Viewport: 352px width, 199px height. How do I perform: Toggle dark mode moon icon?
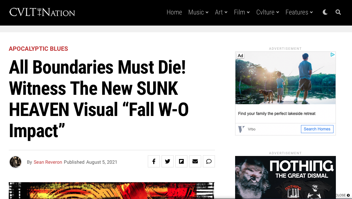point(325,12)
